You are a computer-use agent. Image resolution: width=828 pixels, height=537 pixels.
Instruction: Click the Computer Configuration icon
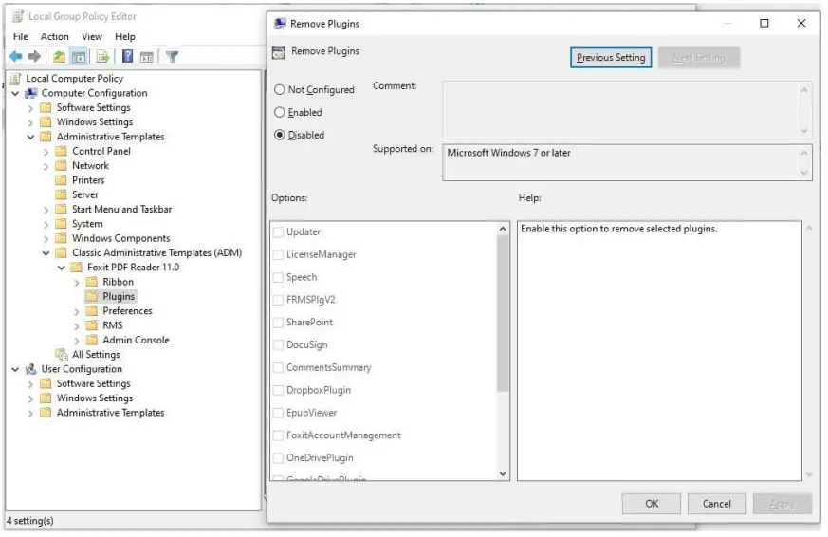[31, 94]
